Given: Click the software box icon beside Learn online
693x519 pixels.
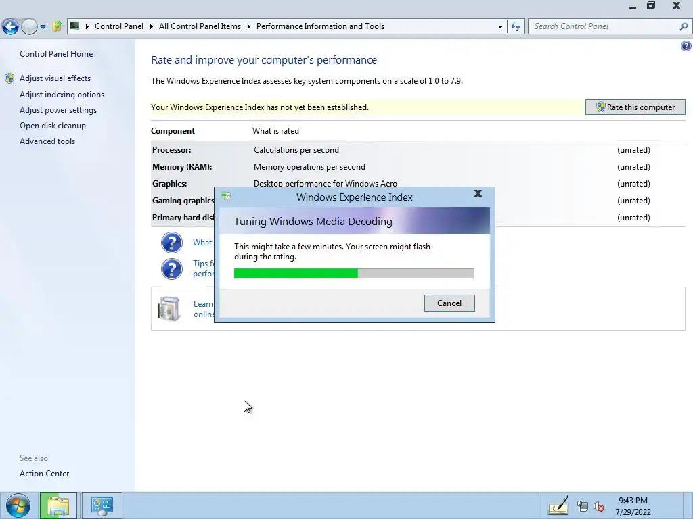Looking at the screenshot, I should 169,308.
